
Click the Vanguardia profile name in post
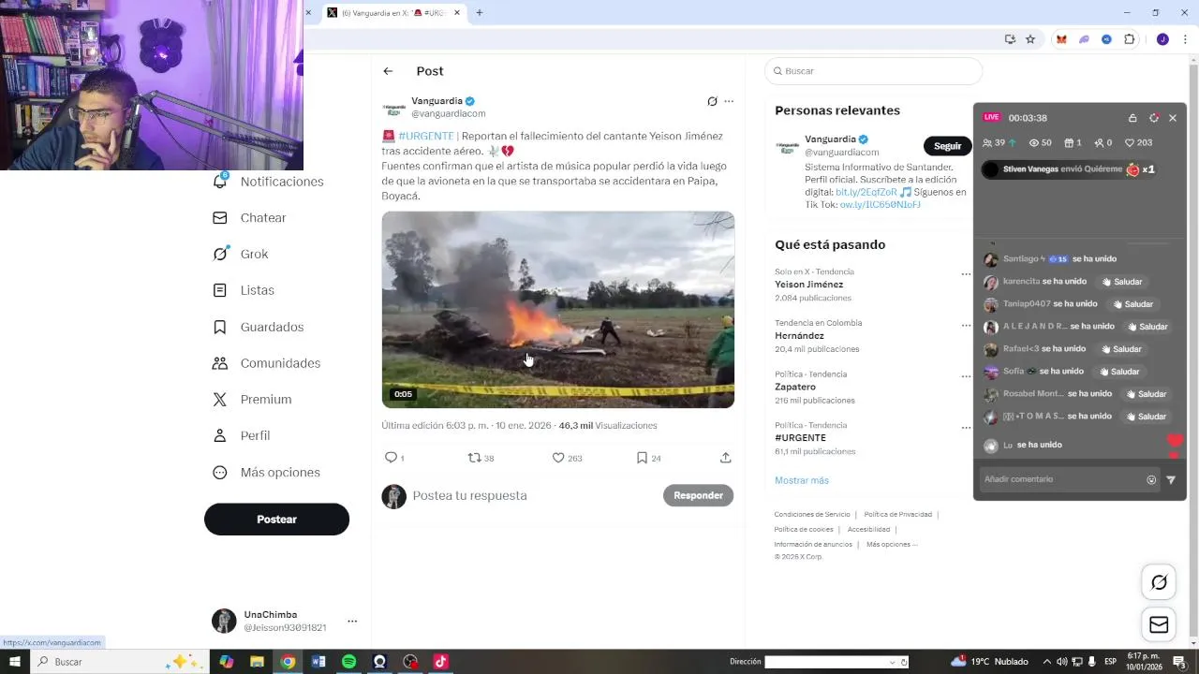pos(437,101)
